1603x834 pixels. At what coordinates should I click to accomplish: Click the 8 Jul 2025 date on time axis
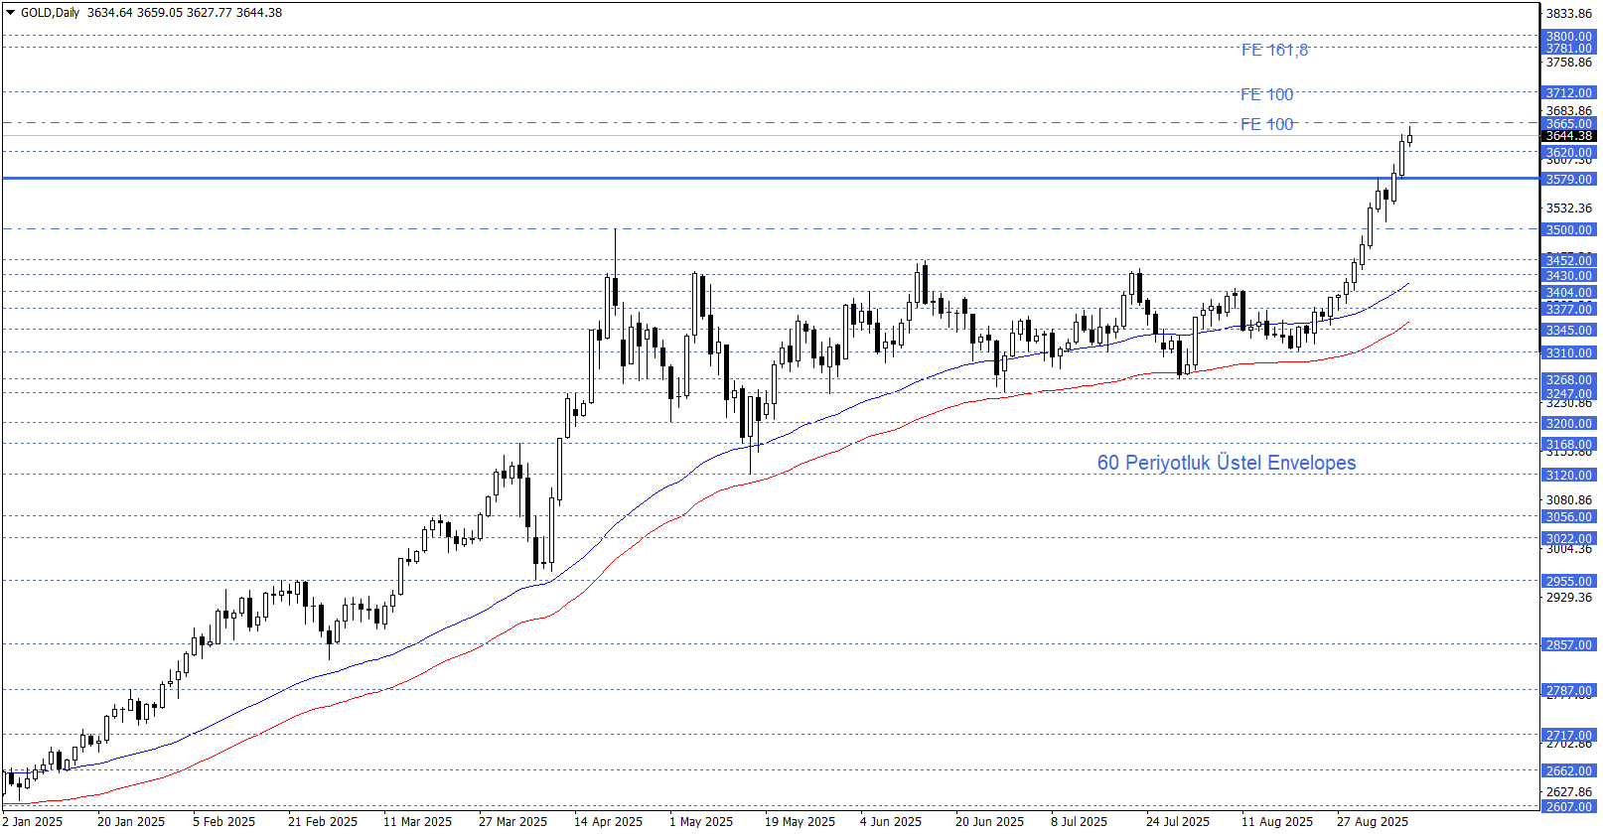(1079, 822)
